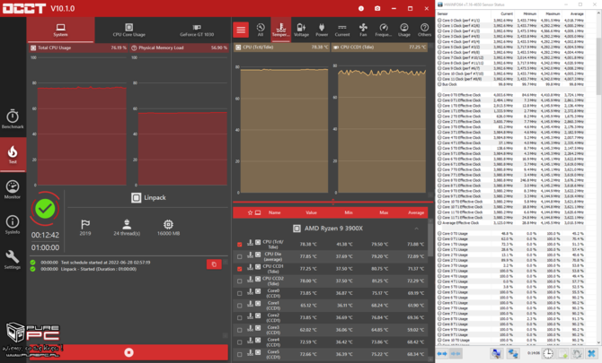Click HWiNFO clock reset timer button
The height and width of the screenshot is (363, 602).
point(548,353)
